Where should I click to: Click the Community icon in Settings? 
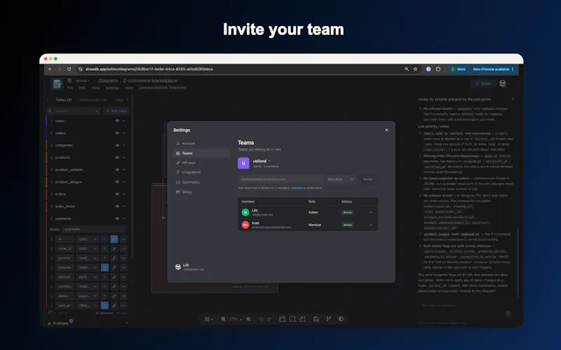178,182
